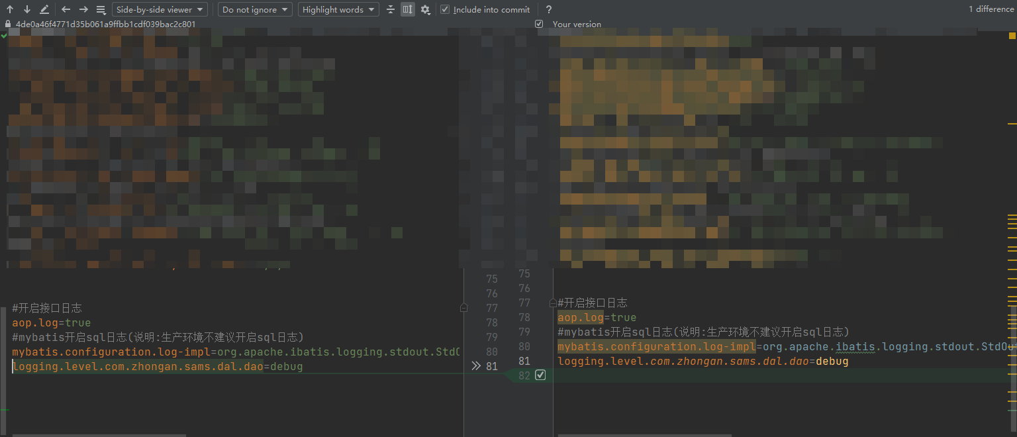Compare next file with right arrow
Screen dimensions: 1017x437
coord(83,9)
